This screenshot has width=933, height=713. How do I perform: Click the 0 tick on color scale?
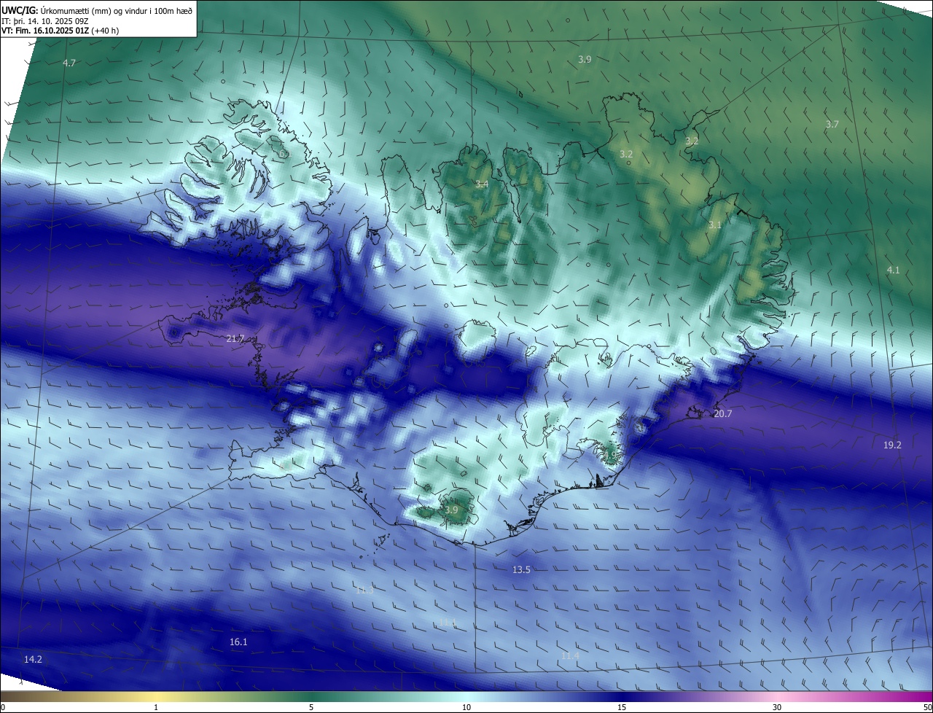click(x=3, y=707)
